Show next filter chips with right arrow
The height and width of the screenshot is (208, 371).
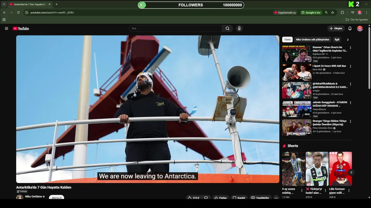[x=348, y=40]
